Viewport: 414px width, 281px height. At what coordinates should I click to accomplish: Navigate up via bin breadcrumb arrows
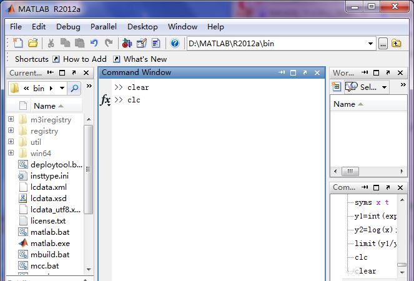click(x=26, y=88)
